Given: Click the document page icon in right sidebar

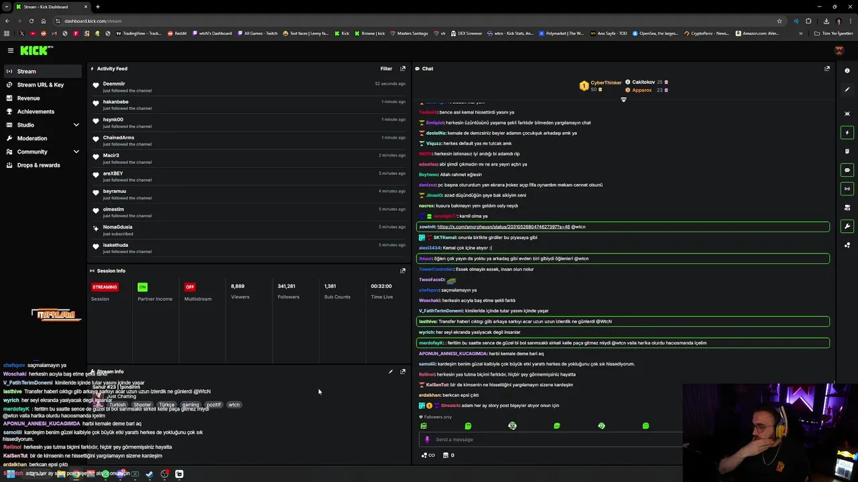Looking at the screenshot, I should click(847, 151).
